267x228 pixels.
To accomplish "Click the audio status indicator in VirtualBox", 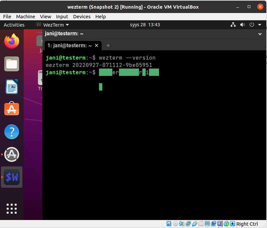I will [182, 224].
